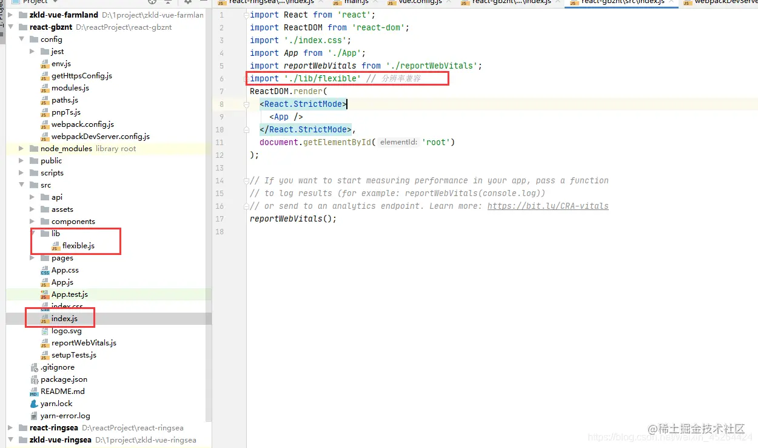This screenshot has height=448, width=758.
Task: Click the markdown icon beside README.md
Action: [x=34, y=392]
